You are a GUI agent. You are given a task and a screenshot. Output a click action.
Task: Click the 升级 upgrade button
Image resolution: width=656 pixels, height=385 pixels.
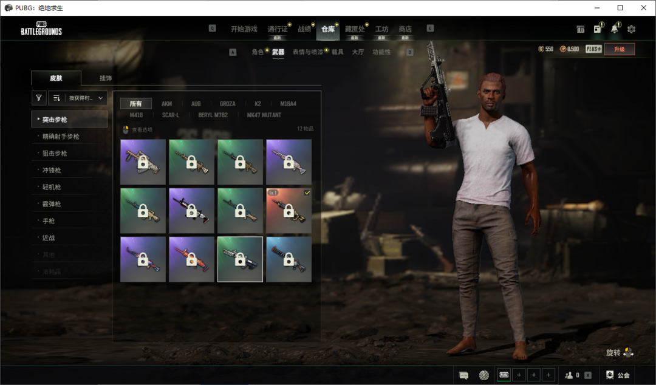619,49
